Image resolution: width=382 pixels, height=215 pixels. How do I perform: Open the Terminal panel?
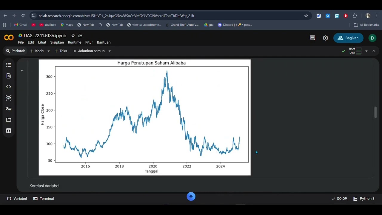pos(44,199)
